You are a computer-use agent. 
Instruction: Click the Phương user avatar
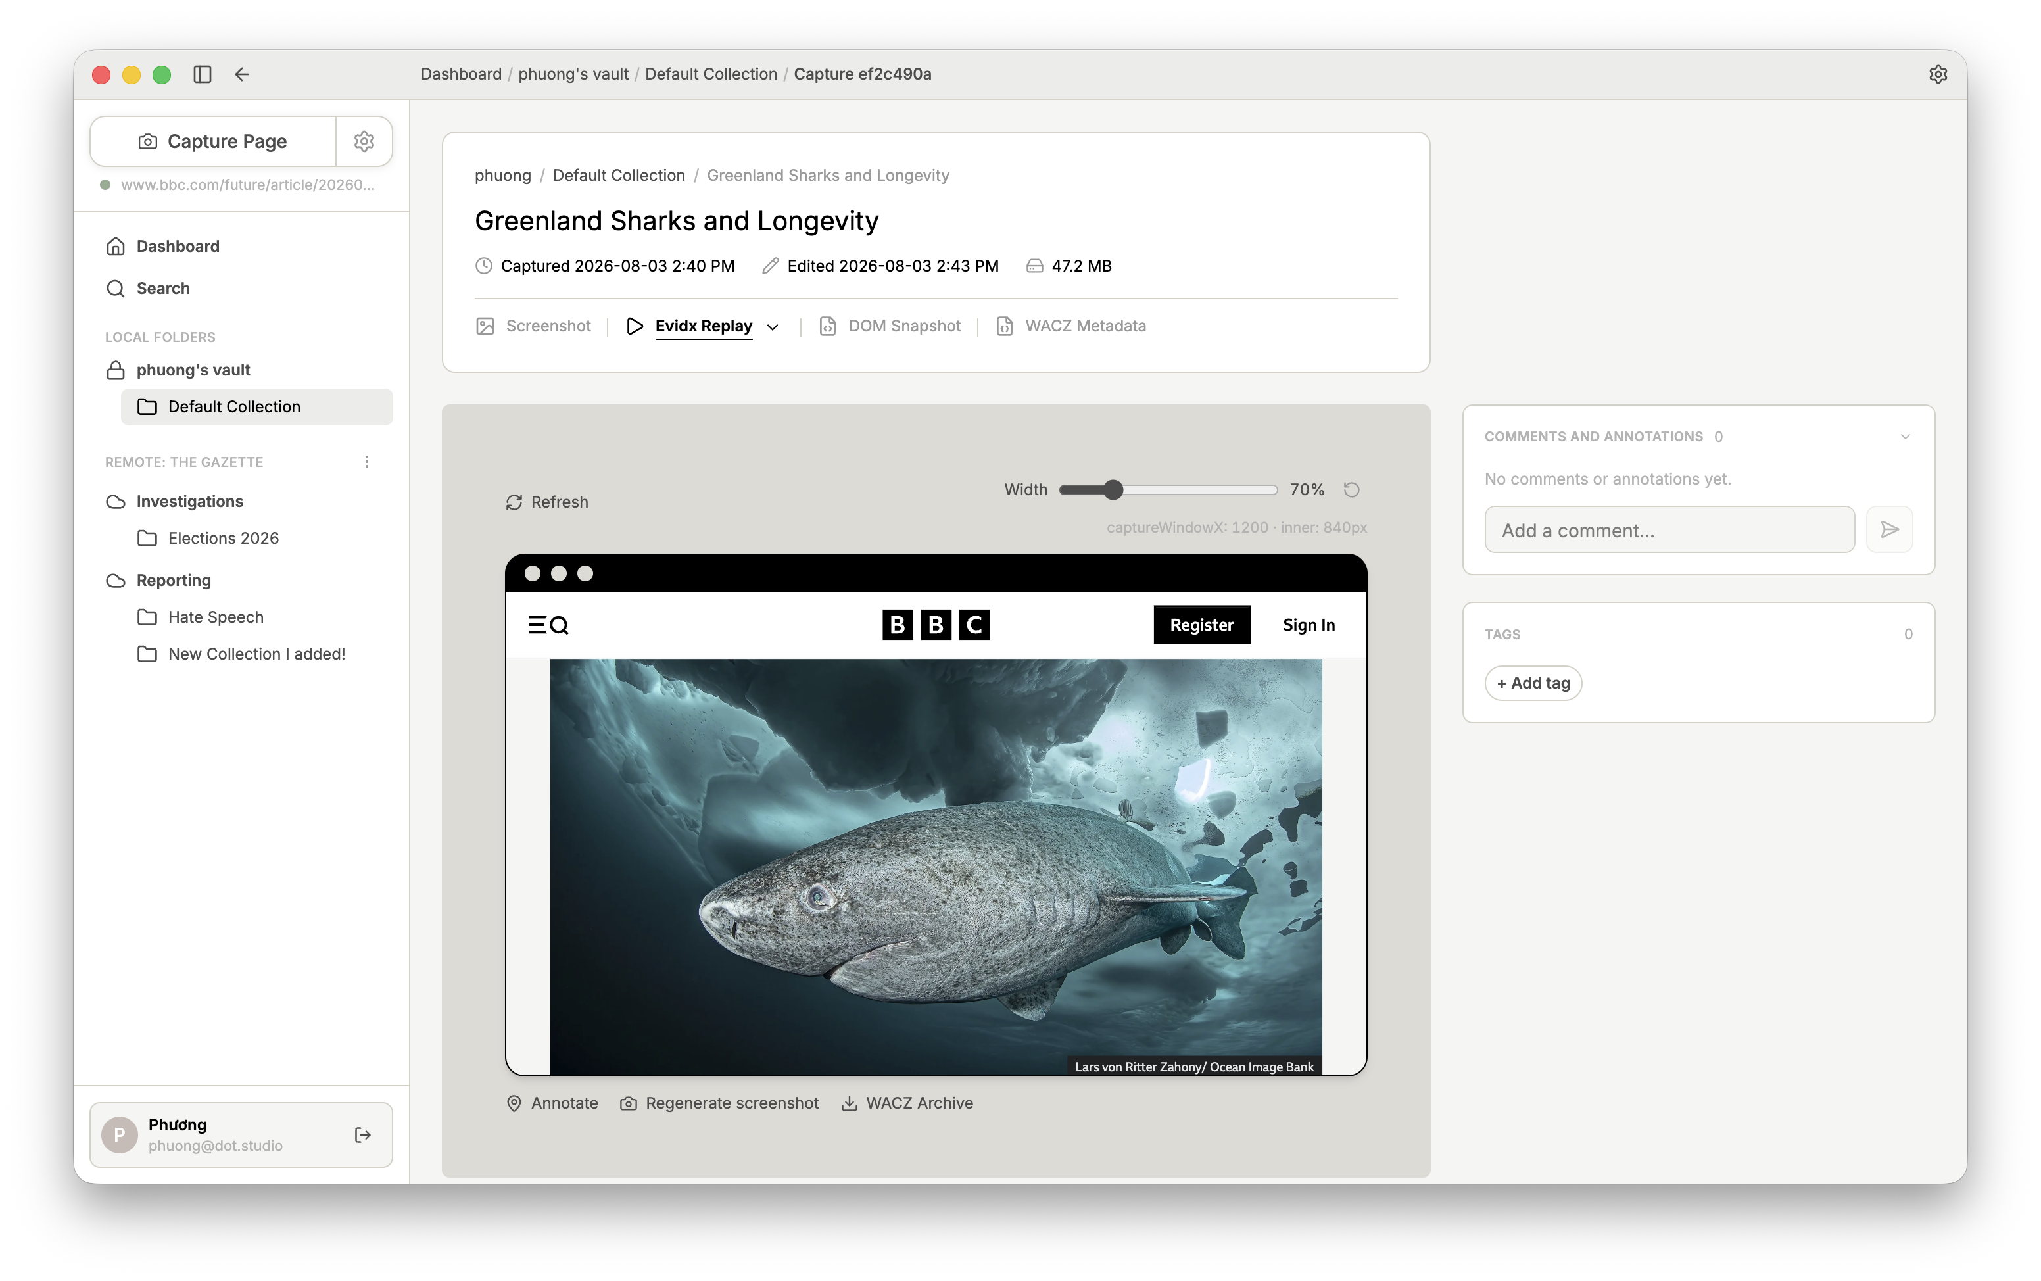pyautogui.click(x=120, y=1134)
